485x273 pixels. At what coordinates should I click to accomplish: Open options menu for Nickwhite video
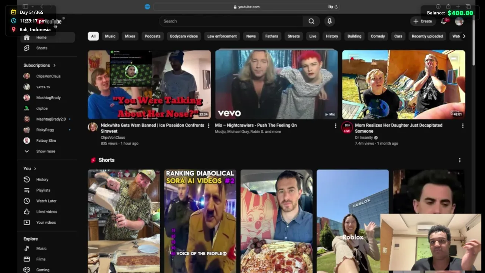point(208,126)
